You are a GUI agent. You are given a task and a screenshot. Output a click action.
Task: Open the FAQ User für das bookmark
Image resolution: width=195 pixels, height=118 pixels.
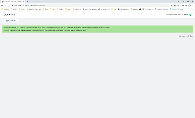click(x=146, y=9)
